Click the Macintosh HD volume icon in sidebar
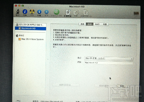Viewport: 144px width, 102px height. tap(20, 28)
